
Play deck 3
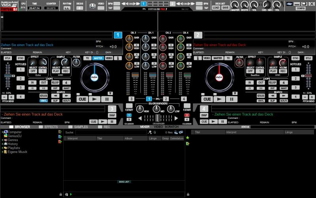pyautogui.click(x=103, y=122)
